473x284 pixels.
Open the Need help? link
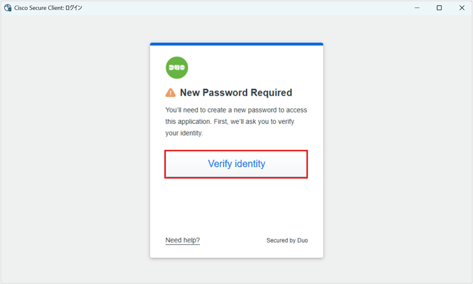pyautogui.click(x=182, y=240)
